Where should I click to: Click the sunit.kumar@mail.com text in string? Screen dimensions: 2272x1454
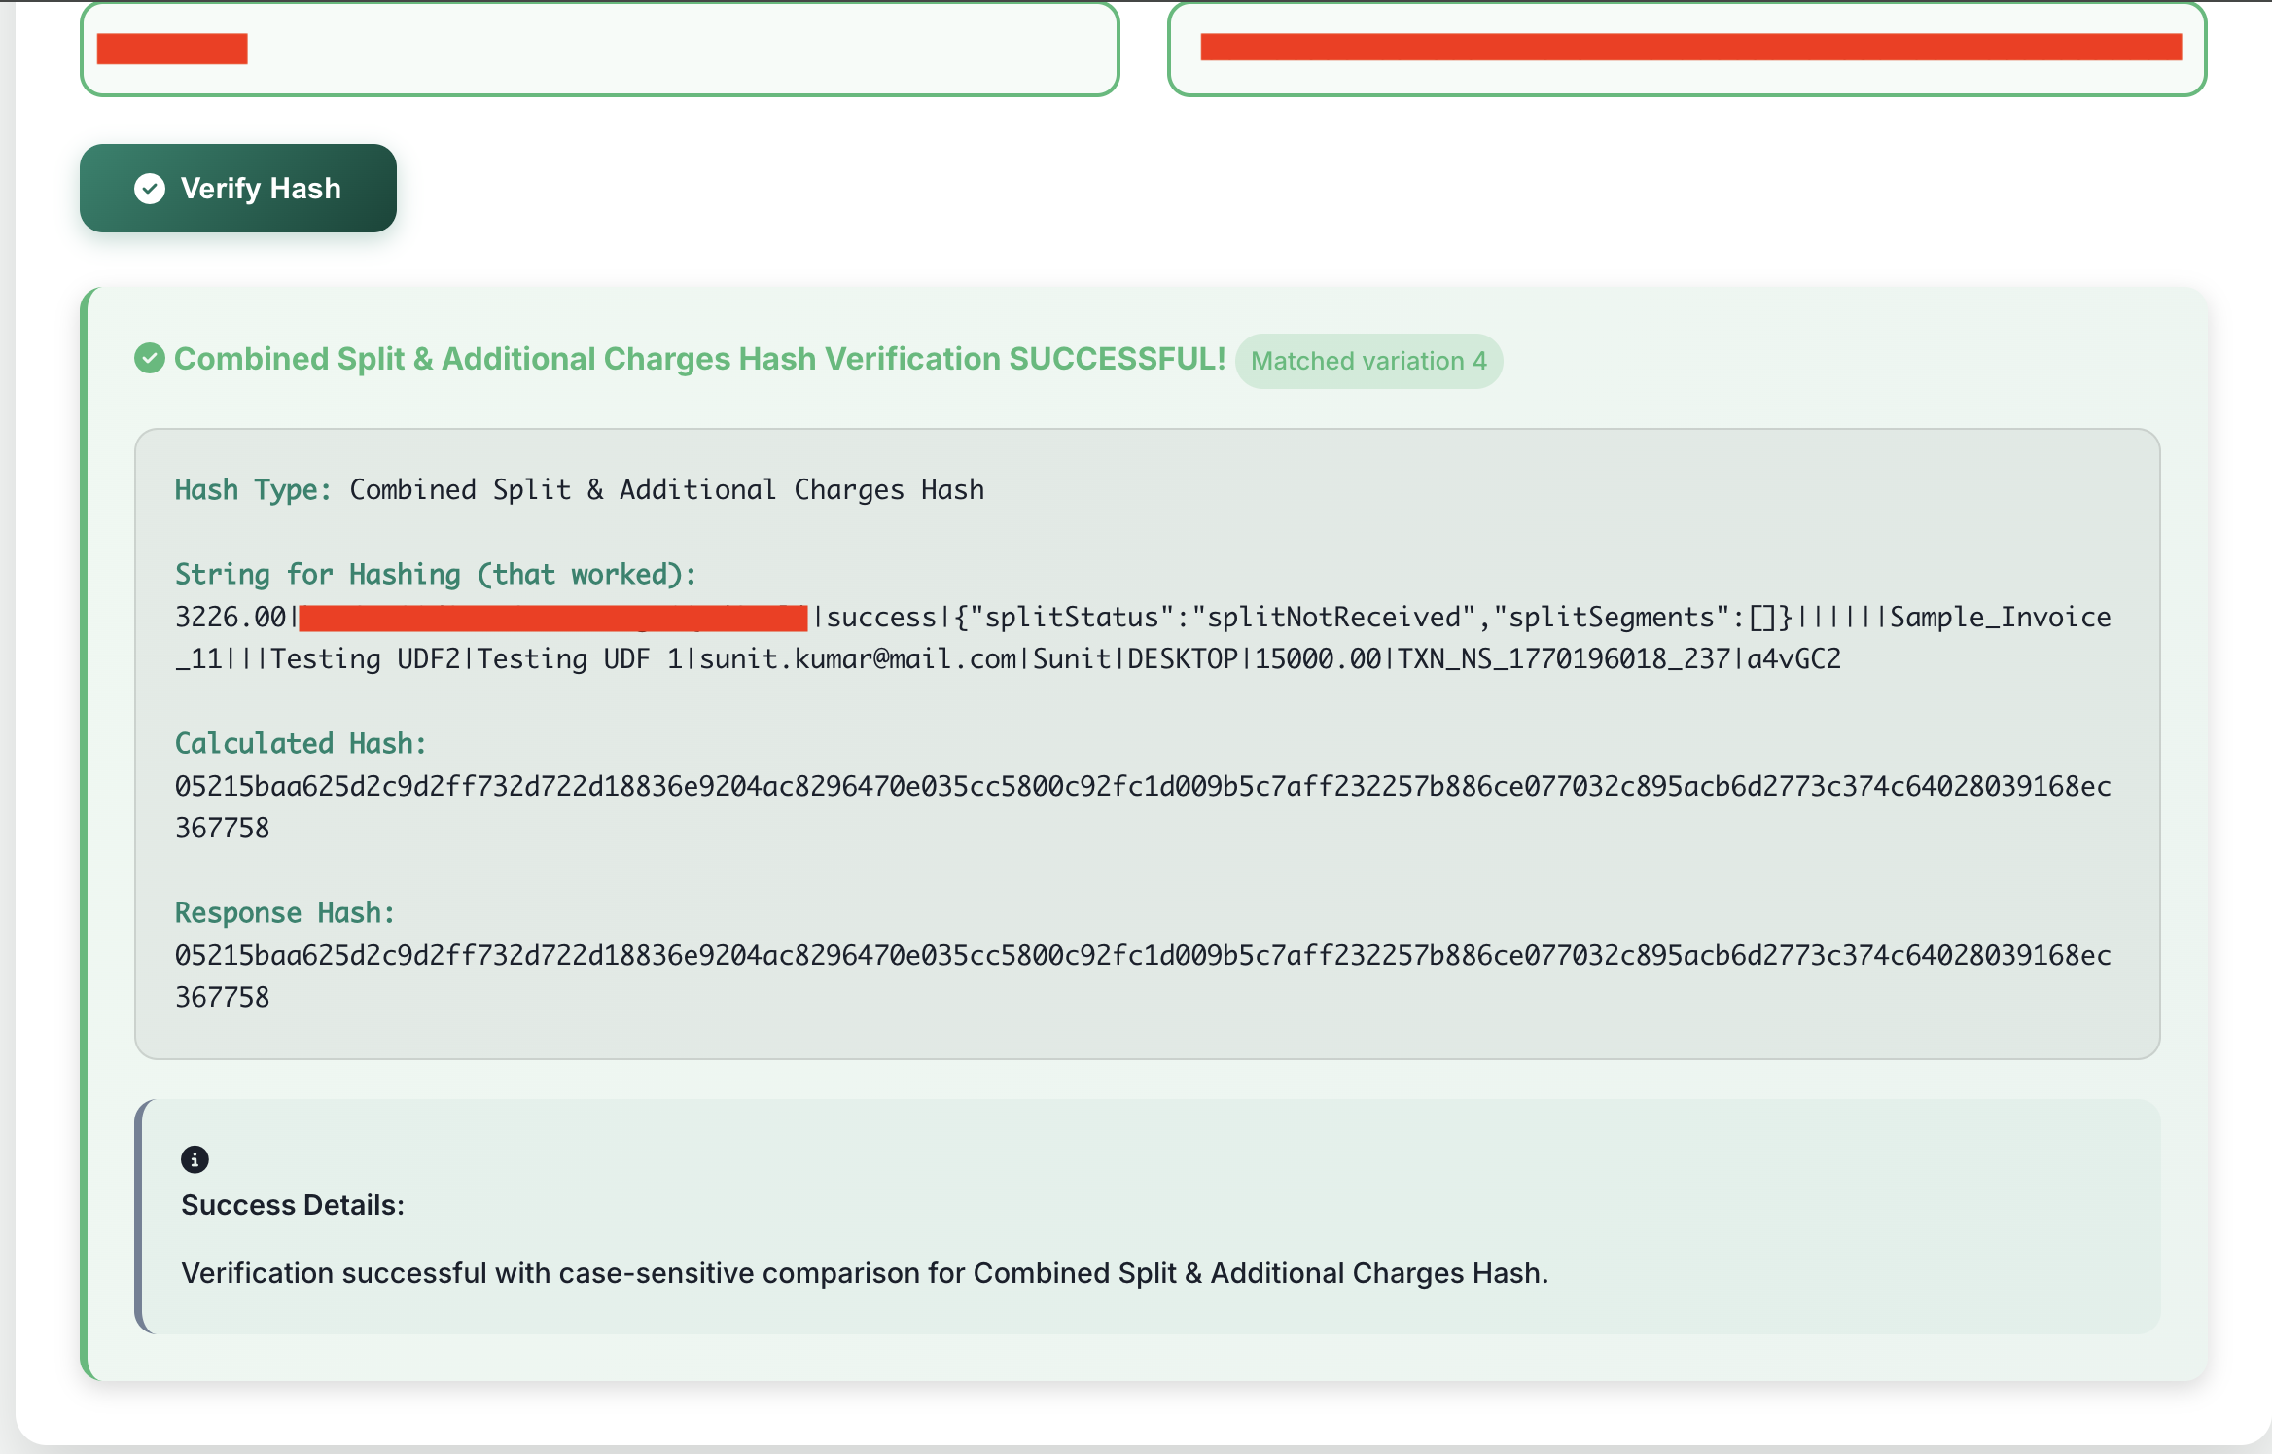(858, 659)
